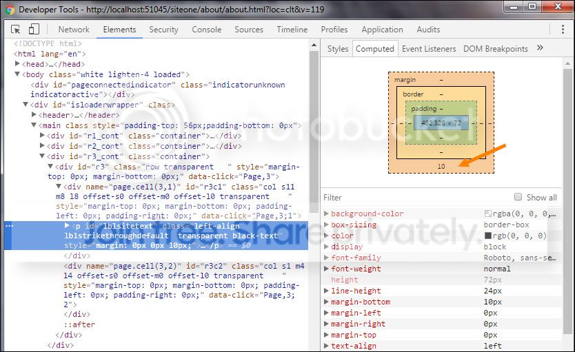The width and height of the screenshot is (575, 352).
Task: Expand the font-weight computed property
Action: pyautogui.click(x=326, y=269)
